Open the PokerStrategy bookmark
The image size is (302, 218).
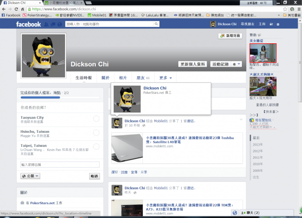point(37,15)
